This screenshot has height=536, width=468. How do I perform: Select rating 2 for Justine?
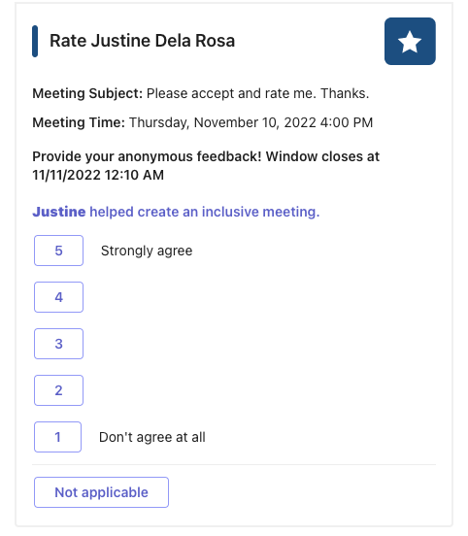[58, 390]
